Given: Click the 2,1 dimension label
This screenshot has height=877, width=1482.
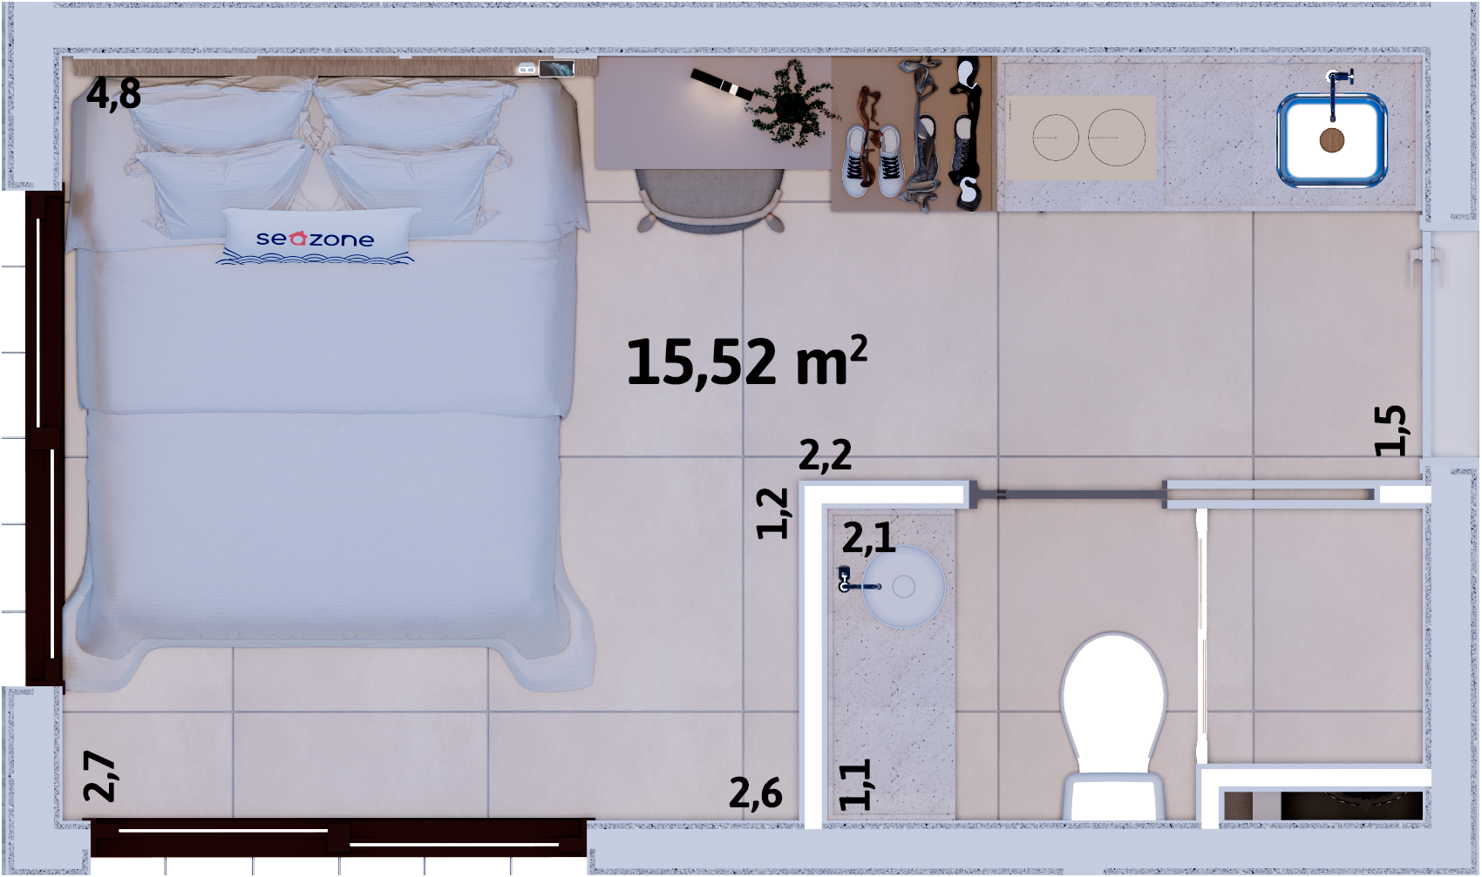Looking at the screenshot, I should click(x=868, y=538).
